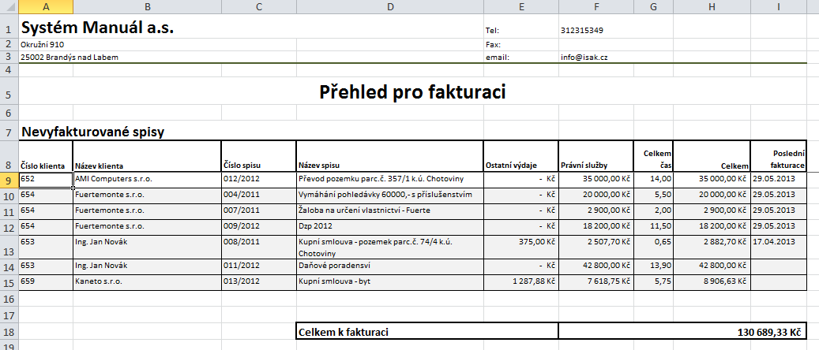Click the Kaneto s.r.o. cell
819x350 pixels.
pos(148,283)
